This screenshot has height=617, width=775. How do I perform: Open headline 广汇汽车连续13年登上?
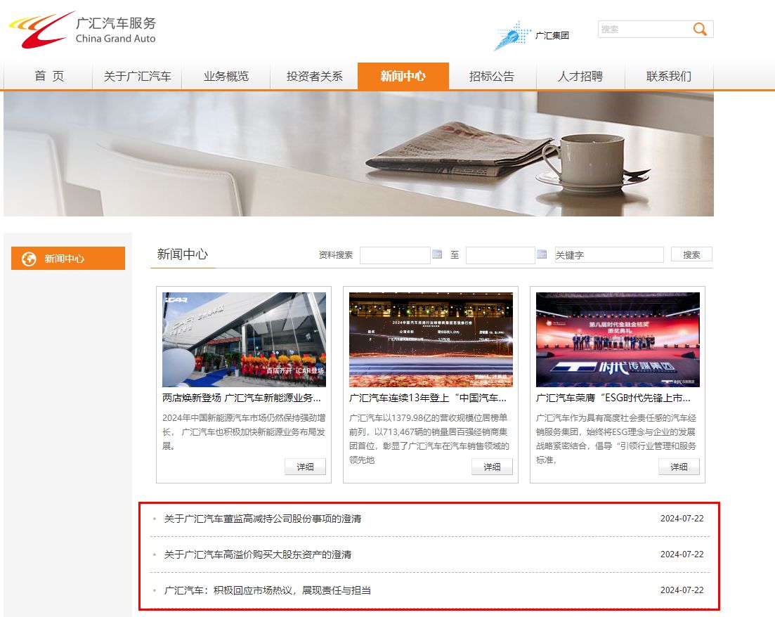pyautogui.click(x=428, y=398)
